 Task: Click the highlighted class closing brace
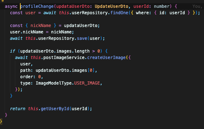point(1,121)
